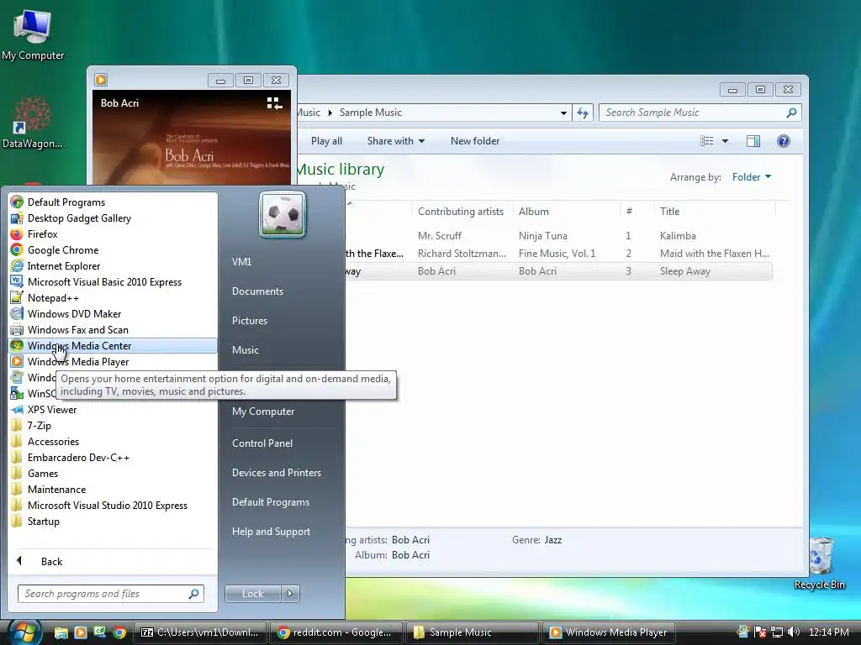Open the view options dropdown arrow
This screenshot has width=861, height=645.
(x=725, y=141)
